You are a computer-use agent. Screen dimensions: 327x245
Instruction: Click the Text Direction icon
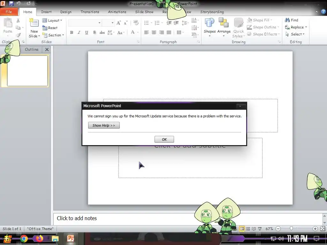194,20
